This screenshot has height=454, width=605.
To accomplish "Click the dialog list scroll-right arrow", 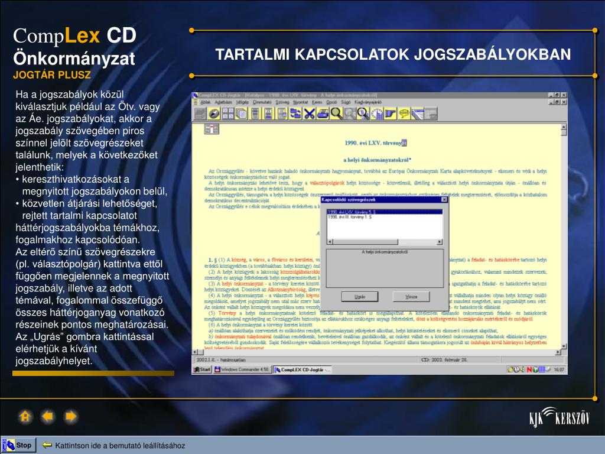I will tap(440, 242).
